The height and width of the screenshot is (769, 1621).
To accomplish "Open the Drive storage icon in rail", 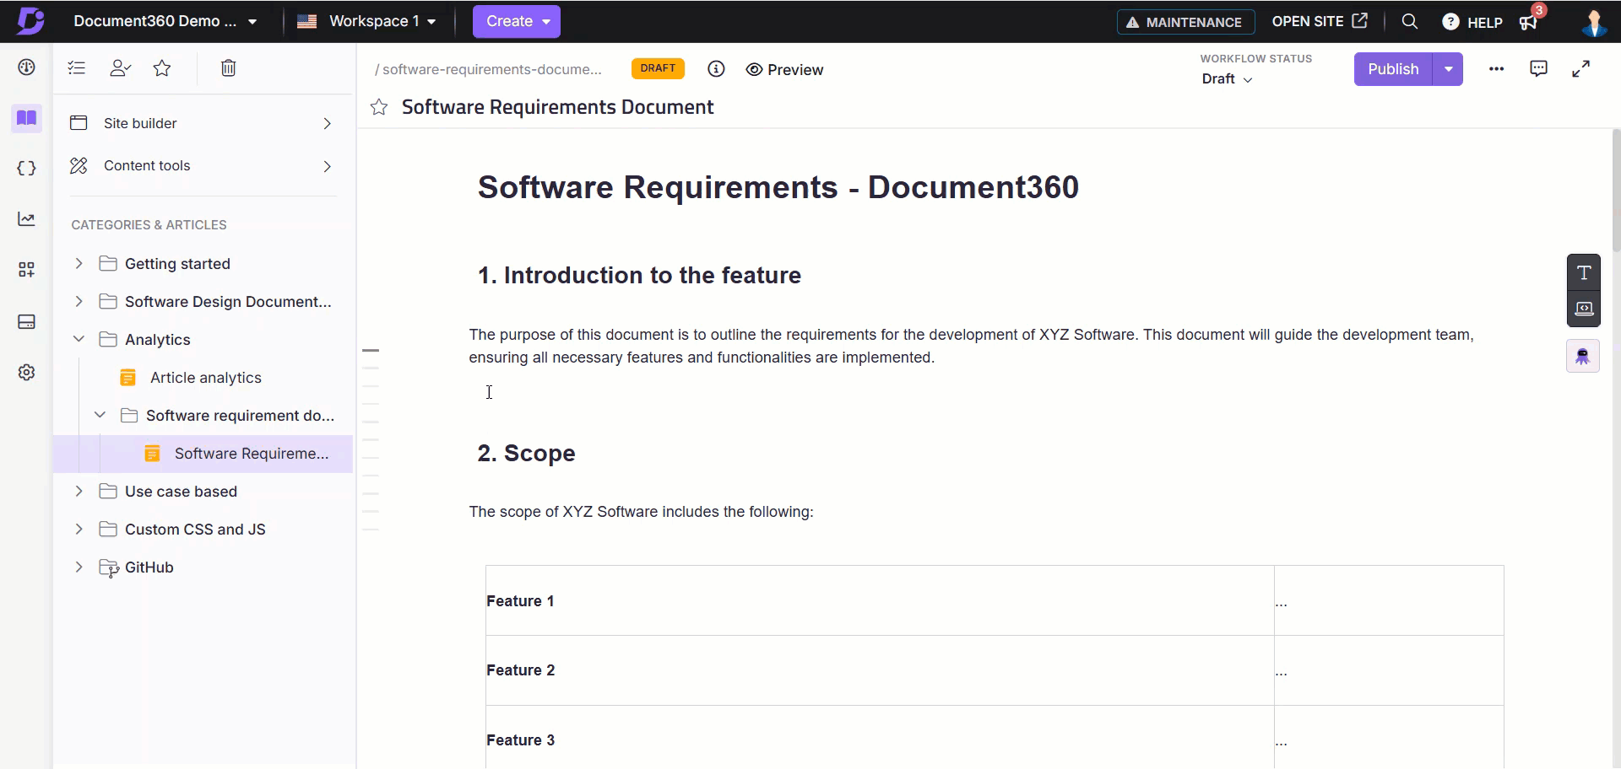I will point(26,322).
